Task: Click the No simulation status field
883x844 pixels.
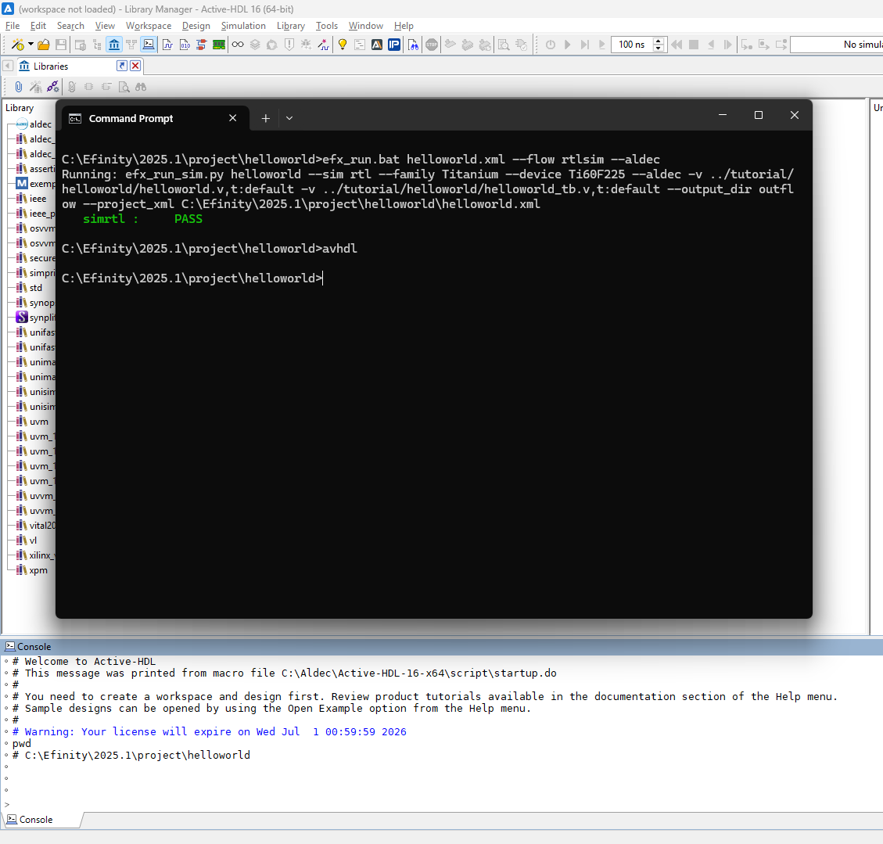Action: (837, 45)
